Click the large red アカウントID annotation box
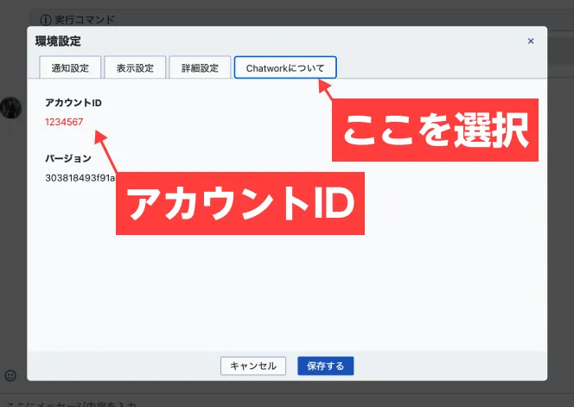Screen dimensions: 574x407 tap(239, 203)
